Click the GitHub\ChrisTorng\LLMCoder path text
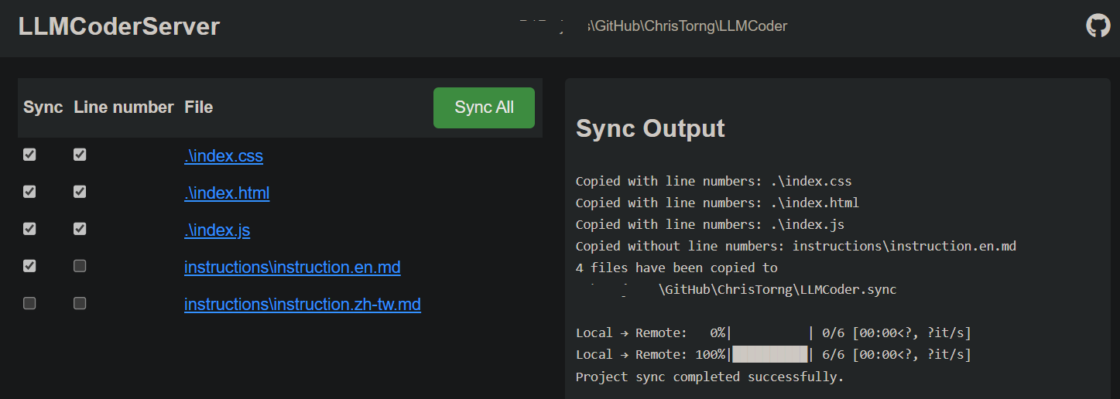Image resolution: width=1120 pixels, height=399 pixels. pos(687,26)
